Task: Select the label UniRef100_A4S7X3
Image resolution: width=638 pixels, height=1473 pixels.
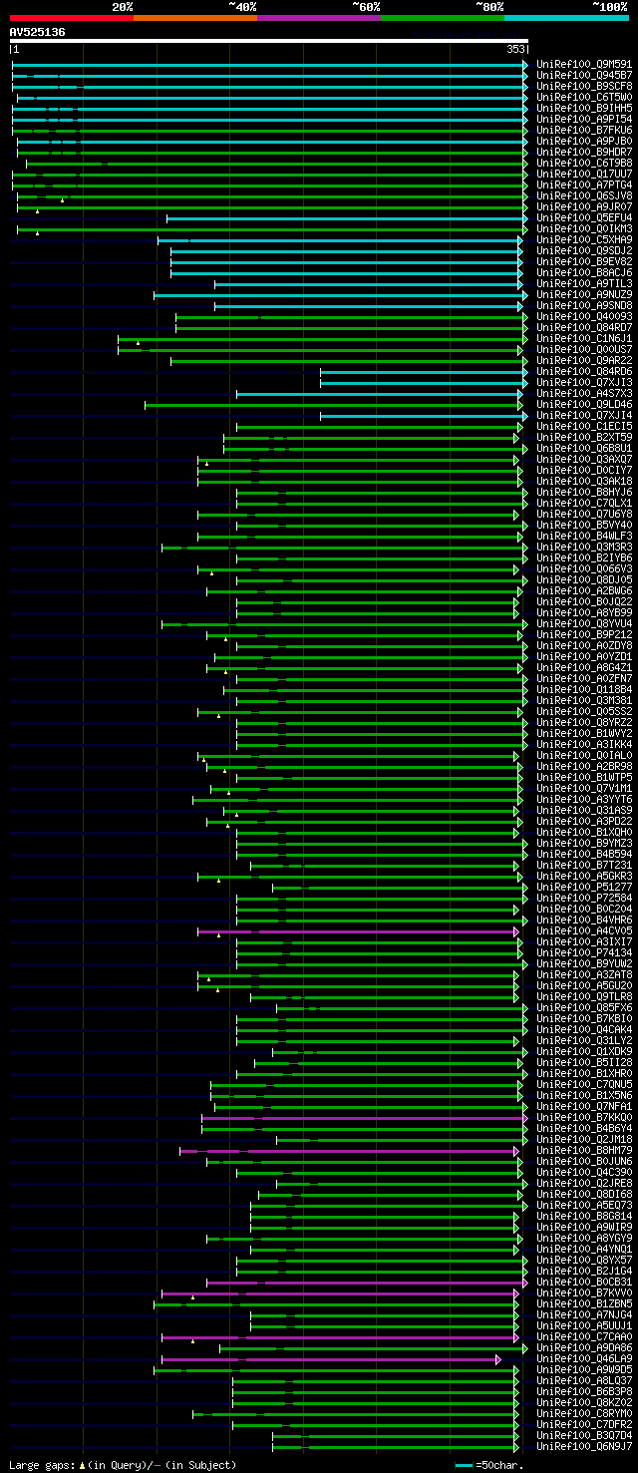Action: click(584, 394)
